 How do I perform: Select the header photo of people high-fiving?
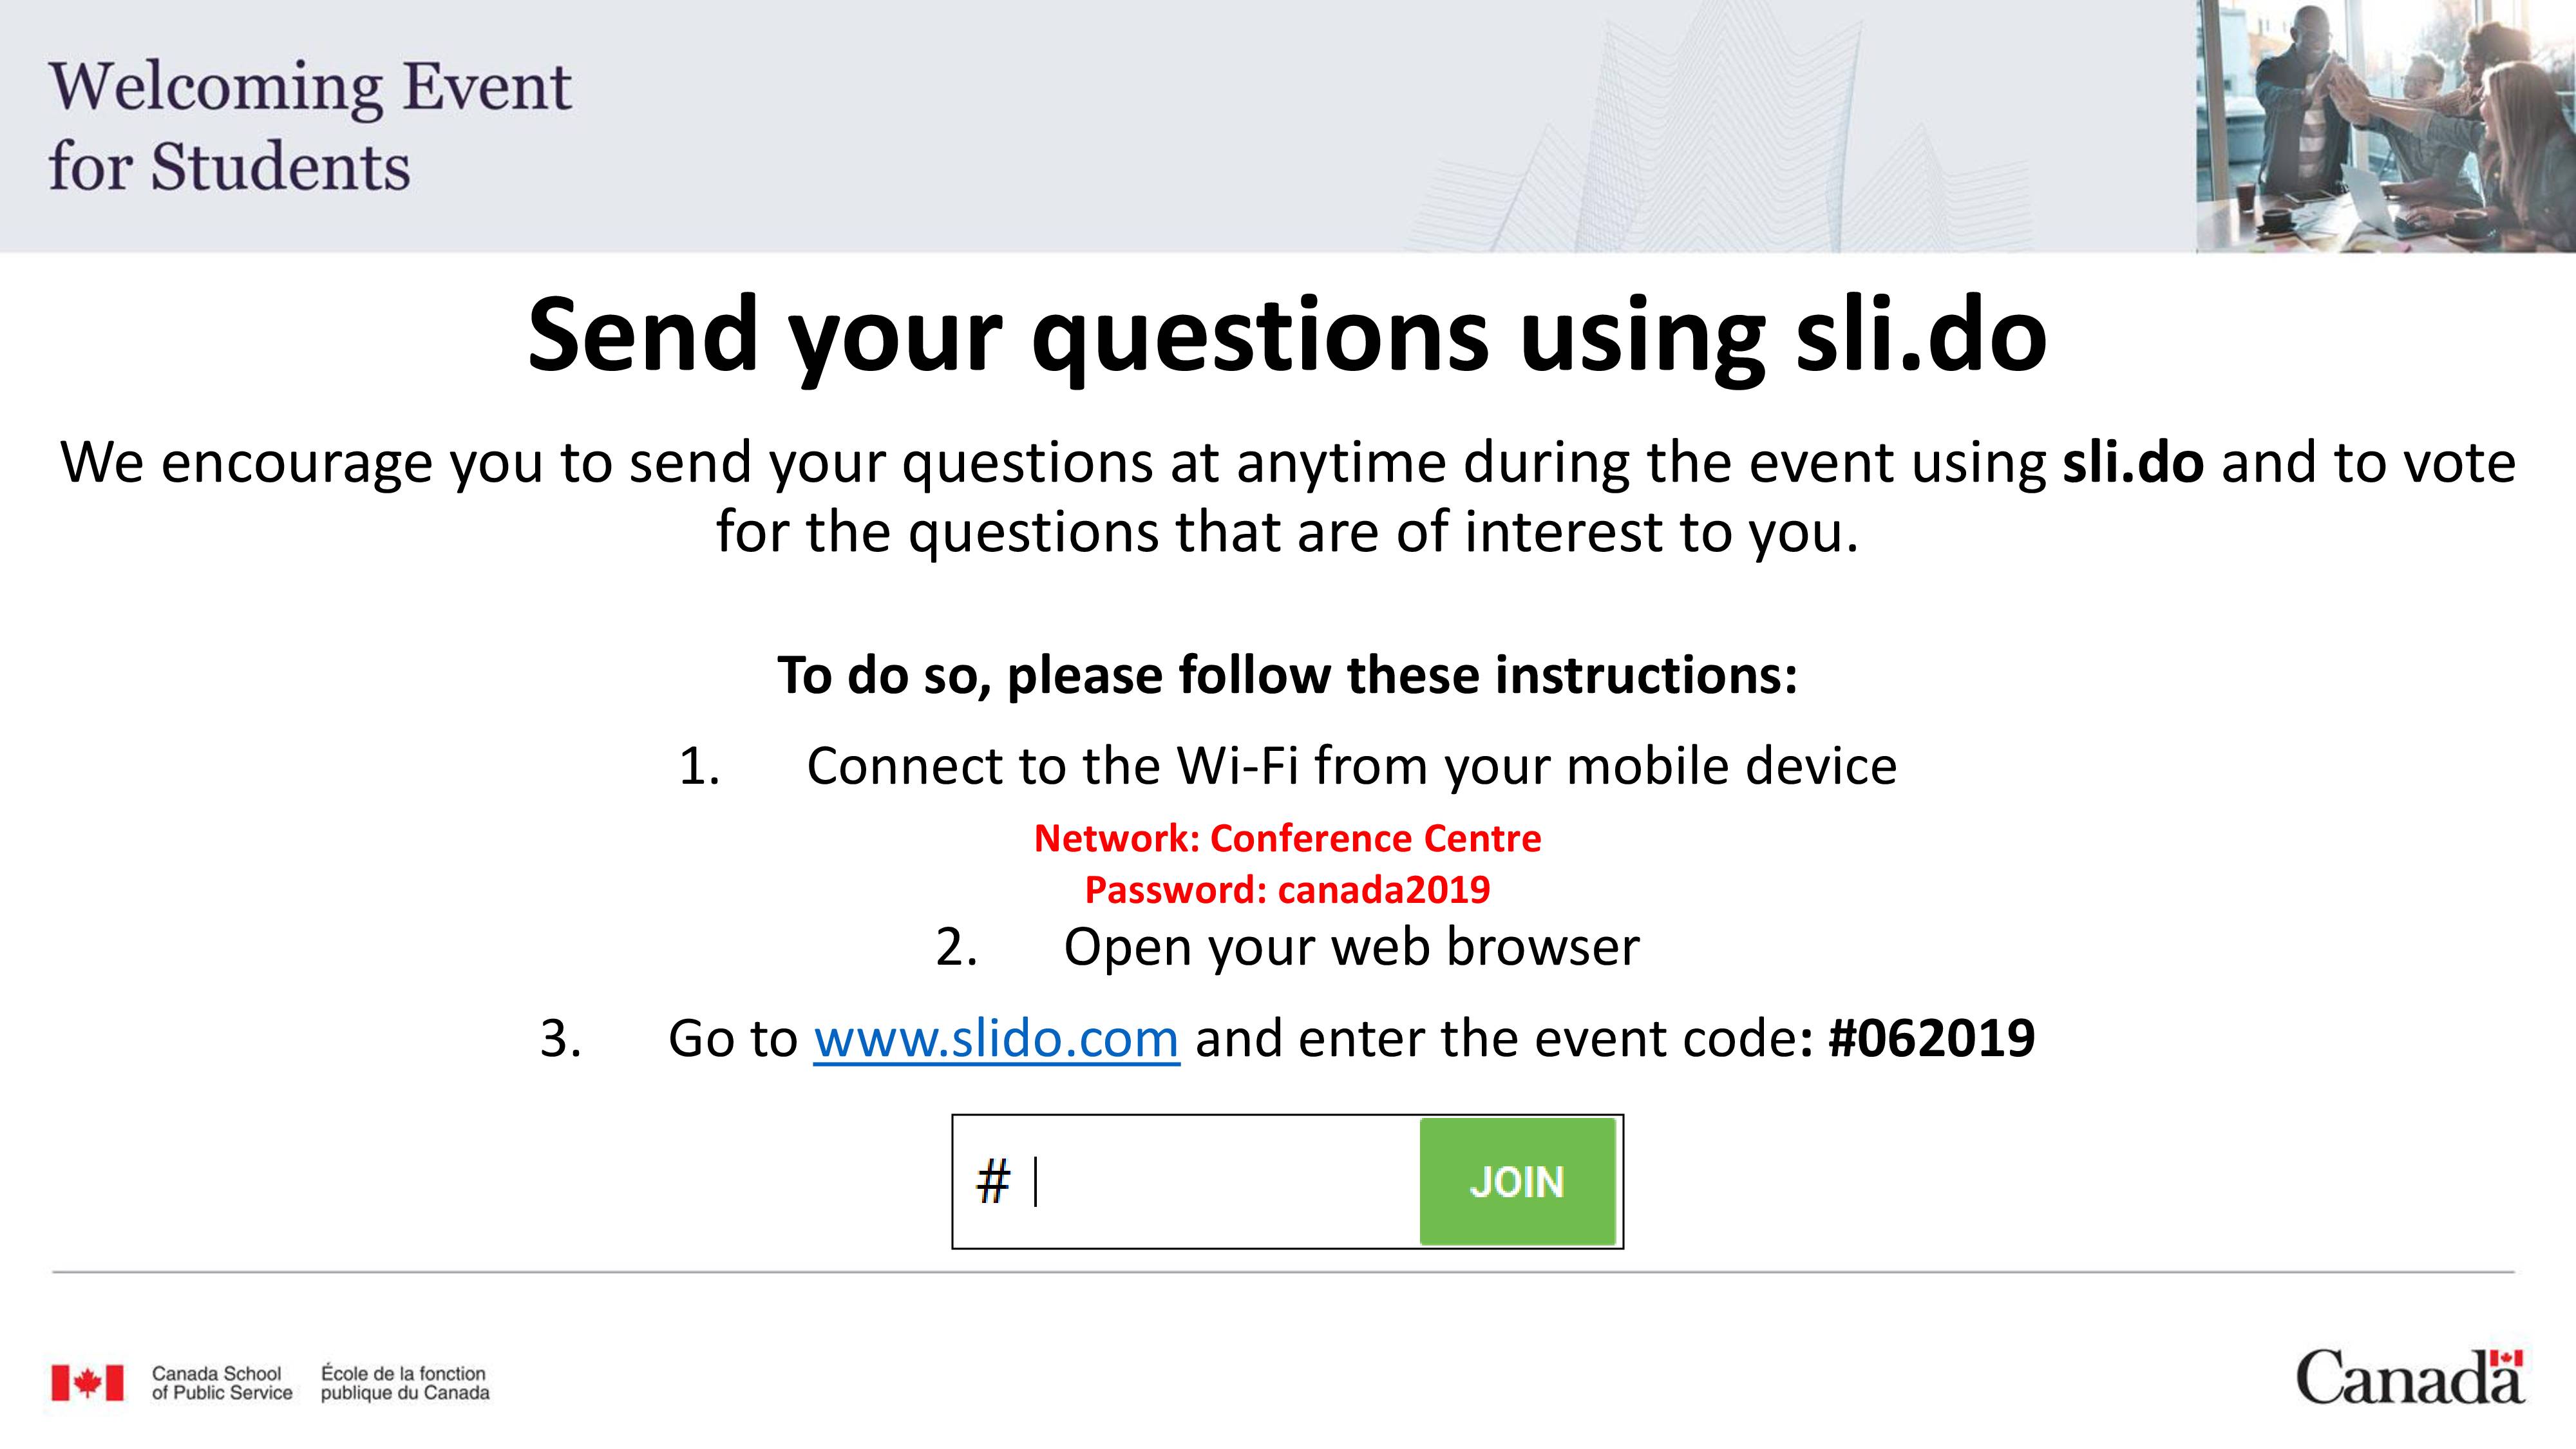[2385, 126]
